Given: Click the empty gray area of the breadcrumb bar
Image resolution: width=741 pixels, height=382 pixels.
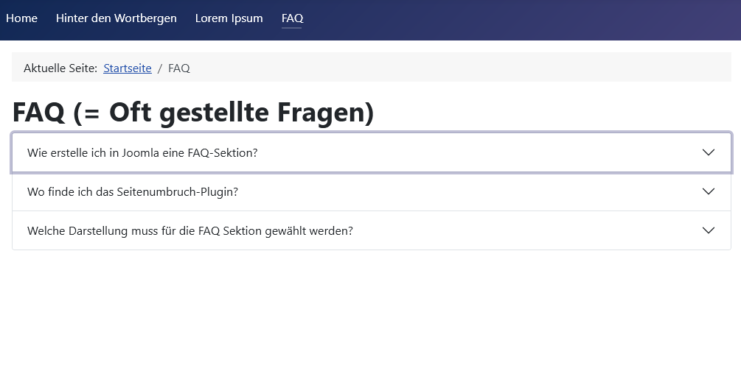Looking at the screenshot, I should pos(457,68).
